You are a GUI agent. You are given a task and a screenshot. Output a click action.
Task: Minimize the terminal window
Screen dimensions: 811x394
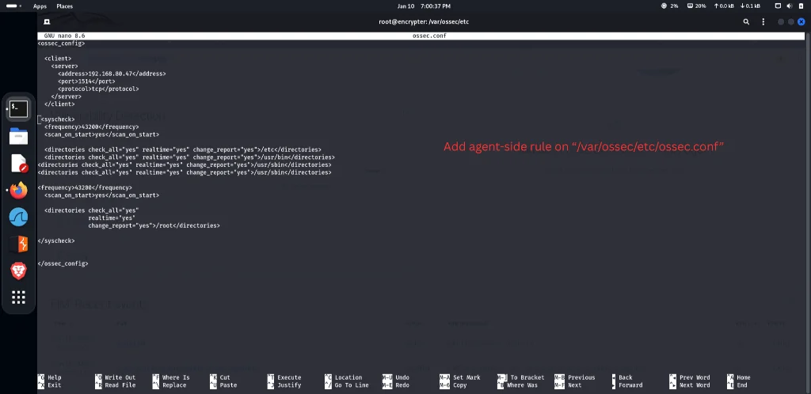pos(781,21)
